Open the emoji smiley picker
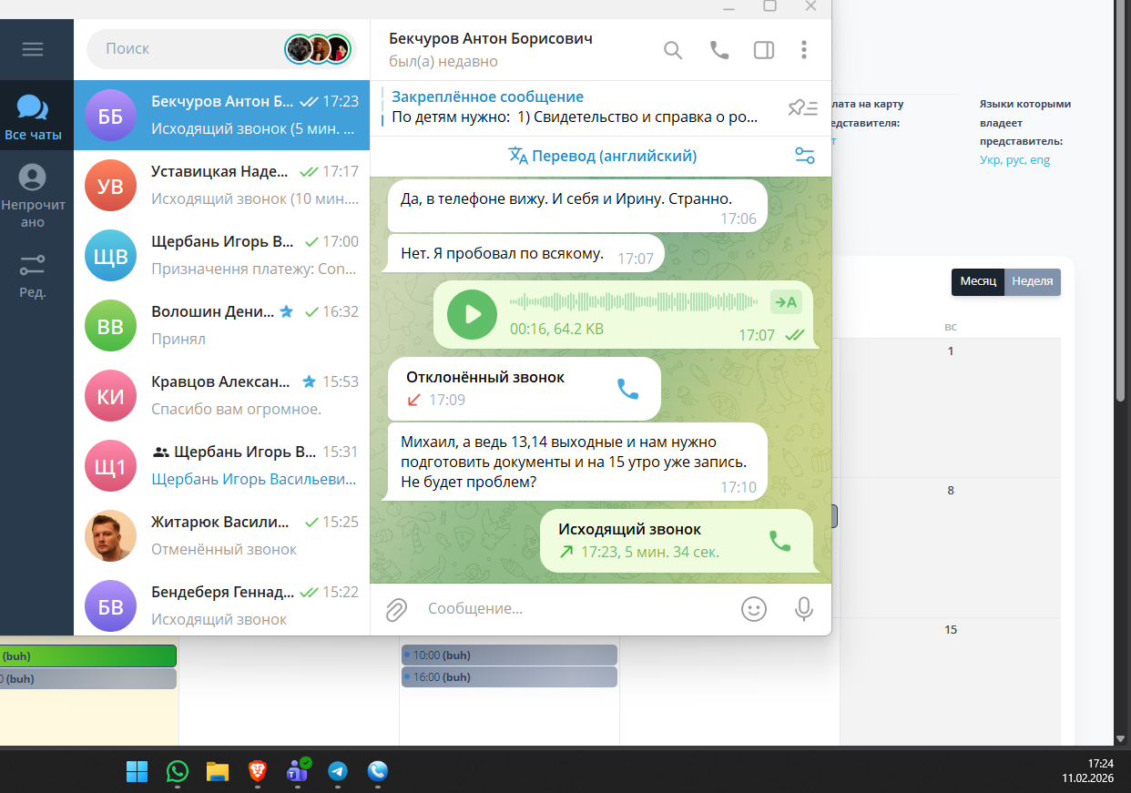 click(x=754, y=609)
